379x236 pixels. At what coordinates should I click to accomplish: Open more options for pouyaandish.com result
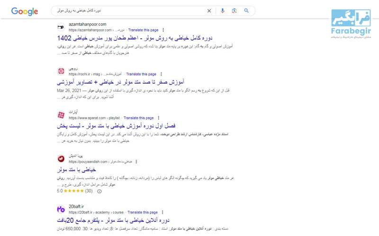(x=136, y=162)
